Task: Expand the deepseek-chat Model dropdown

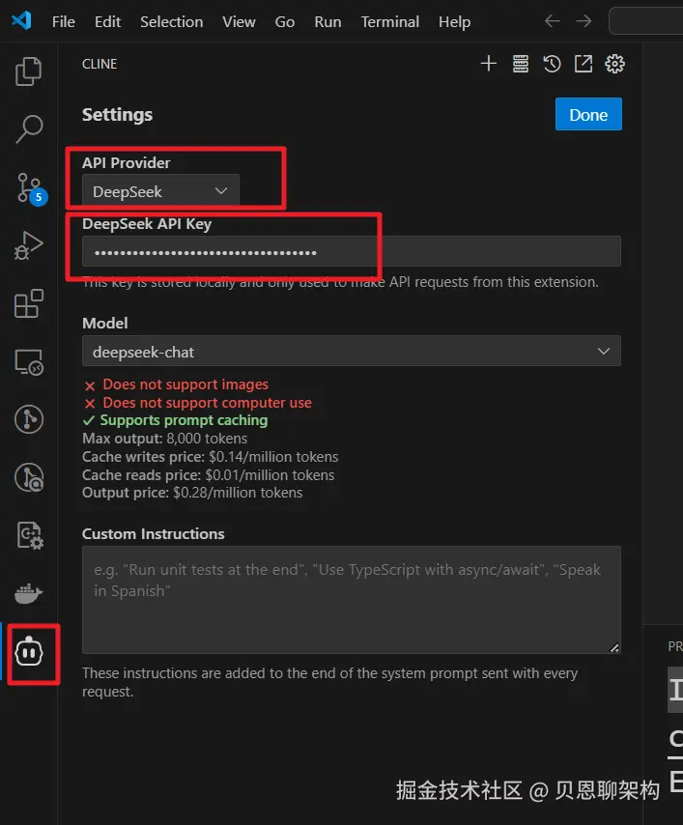Action: (x=351, y=352)
